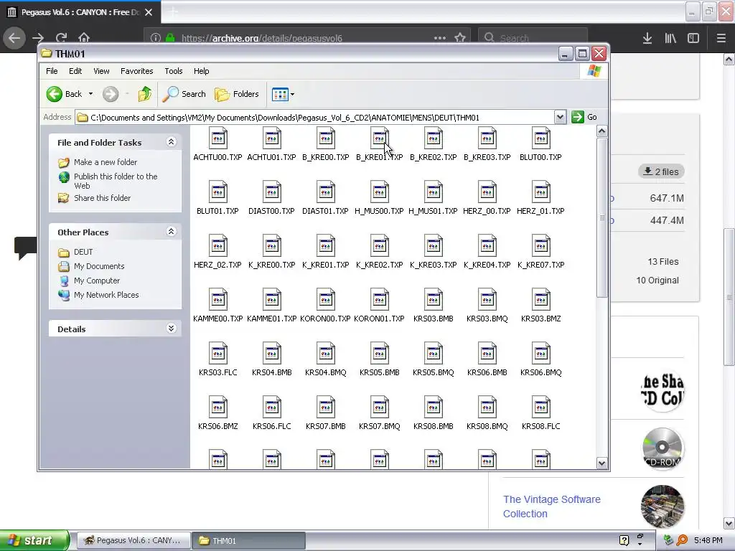Open The Vintage Software Collection link

[x=552, y=507]
